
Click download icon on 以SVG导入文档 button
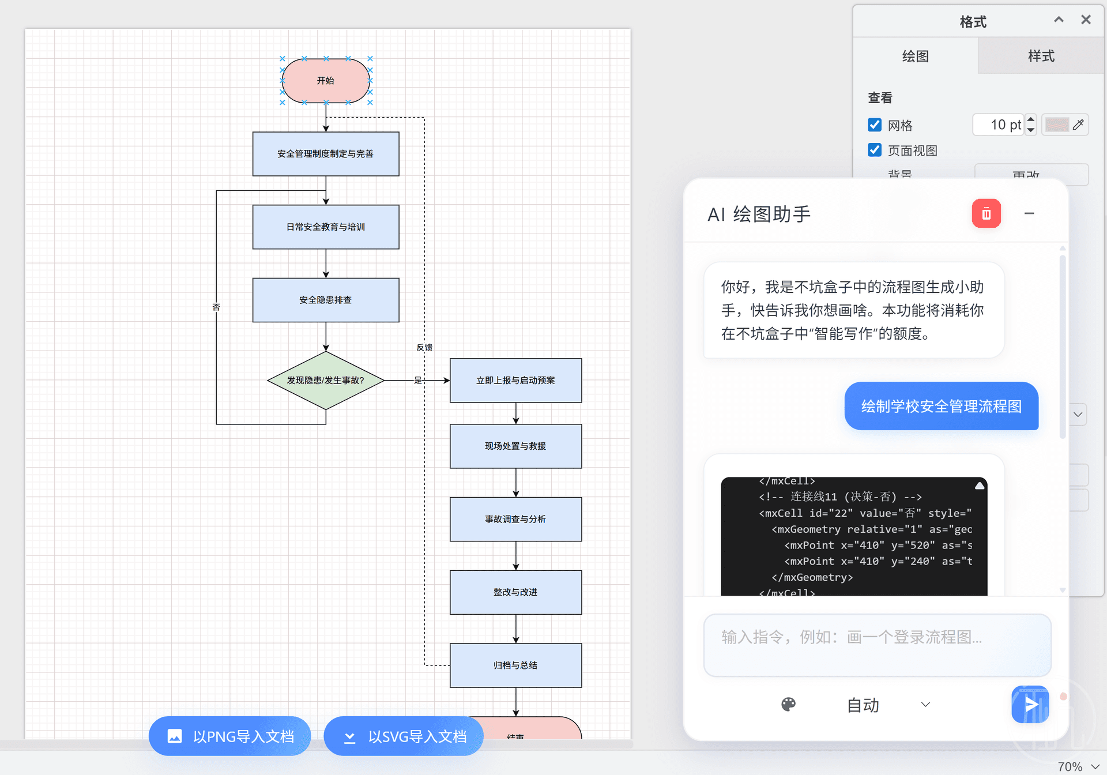(x=349, y=737)
